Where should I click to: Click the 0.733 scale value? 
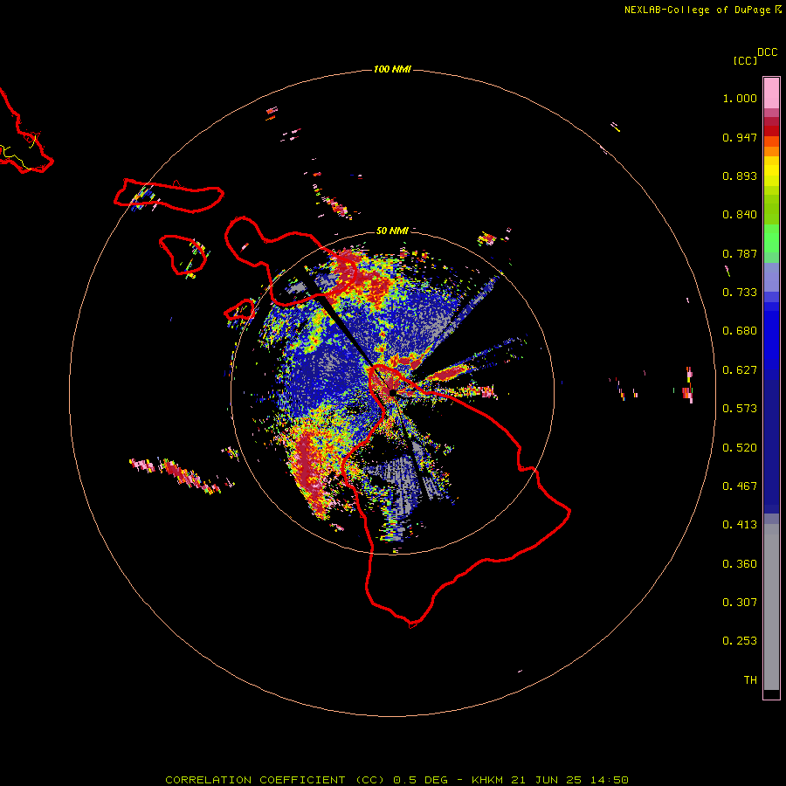pyautogui.click(x=740, y=293)
